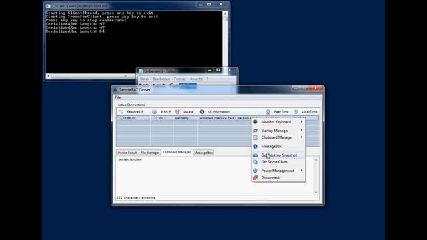Click the DOMI-PC row icon
Image resolution: width=427 pixels, height=240 pixels.
coord(120,118)
